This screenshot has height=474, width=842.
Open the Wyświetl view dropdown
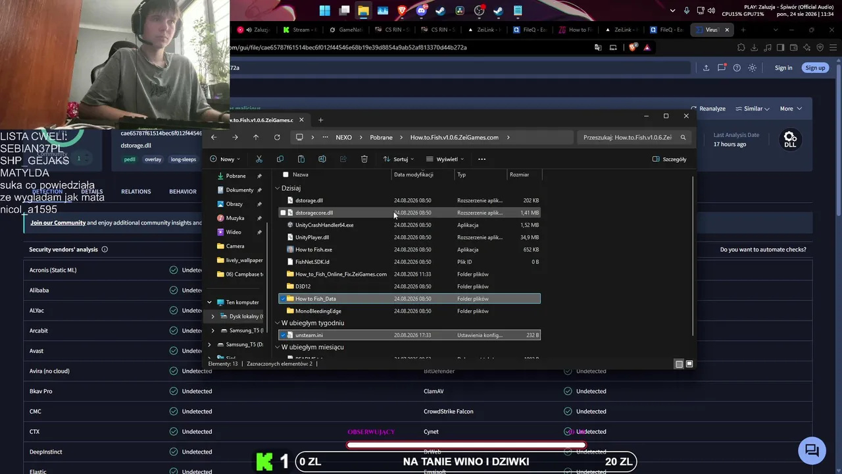(x=445, y=159)
